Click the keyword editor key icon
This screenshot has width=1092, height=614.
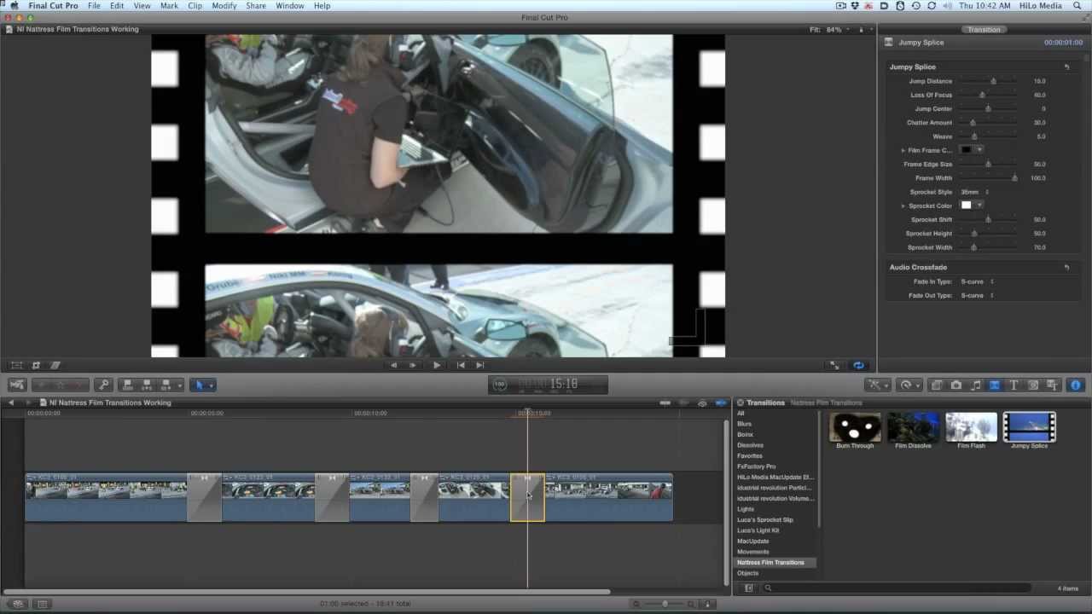(103, 385)
